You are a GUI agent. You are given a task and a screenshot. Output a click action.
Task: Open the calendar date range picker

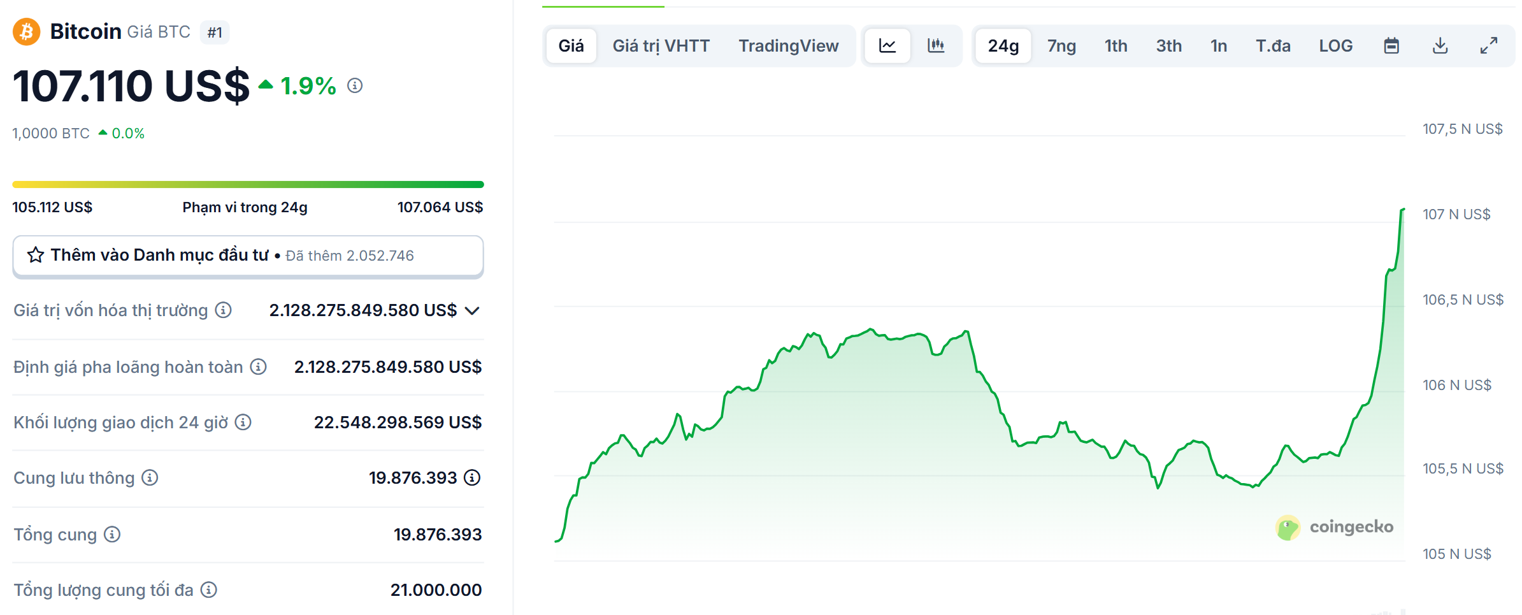[x=1391, y=46]
